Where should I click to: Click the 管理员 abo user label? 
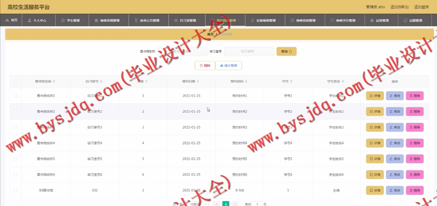tap(376, 7)
